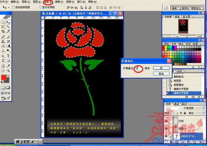207x146 pixels.
Task: Pick the Horizontal Type tool
Action: point(8,56)
